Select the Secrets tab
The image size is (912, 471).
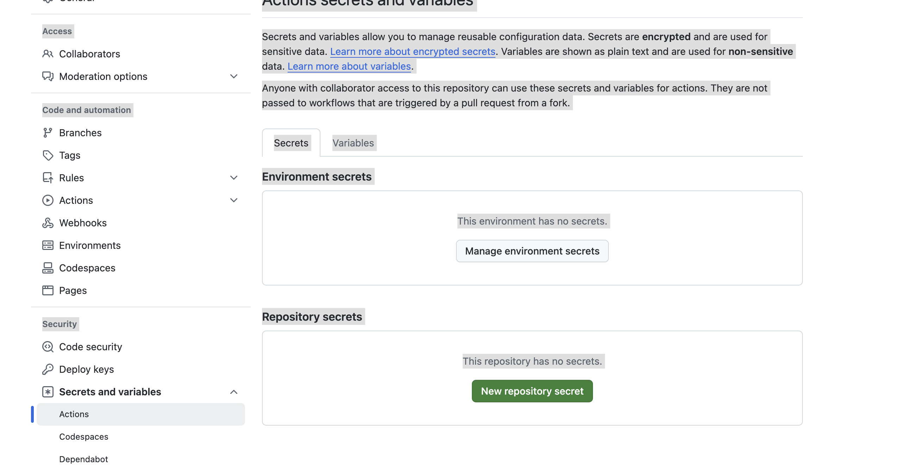[291, 143]
